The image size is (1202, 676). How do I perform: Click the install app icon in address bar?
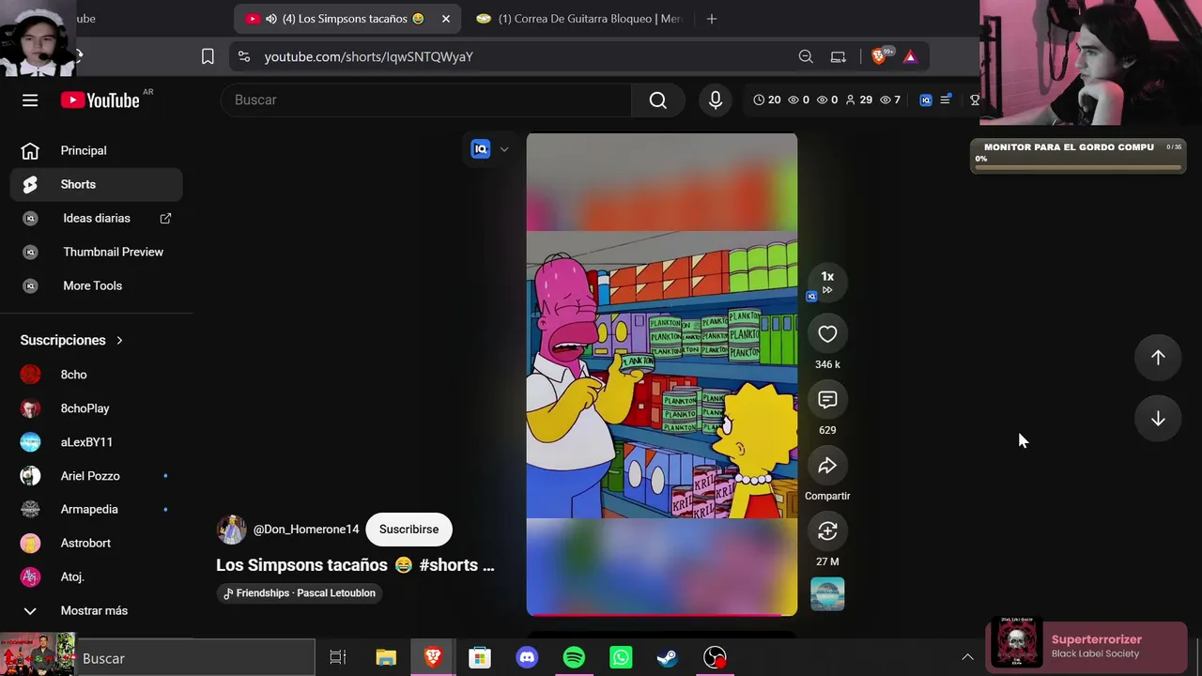[x=839, y=56]
